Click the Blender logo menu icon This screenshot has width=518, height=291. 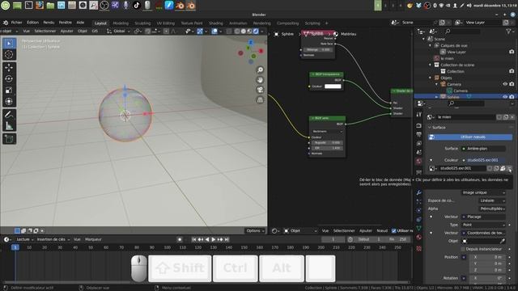[x=6, y=23]
